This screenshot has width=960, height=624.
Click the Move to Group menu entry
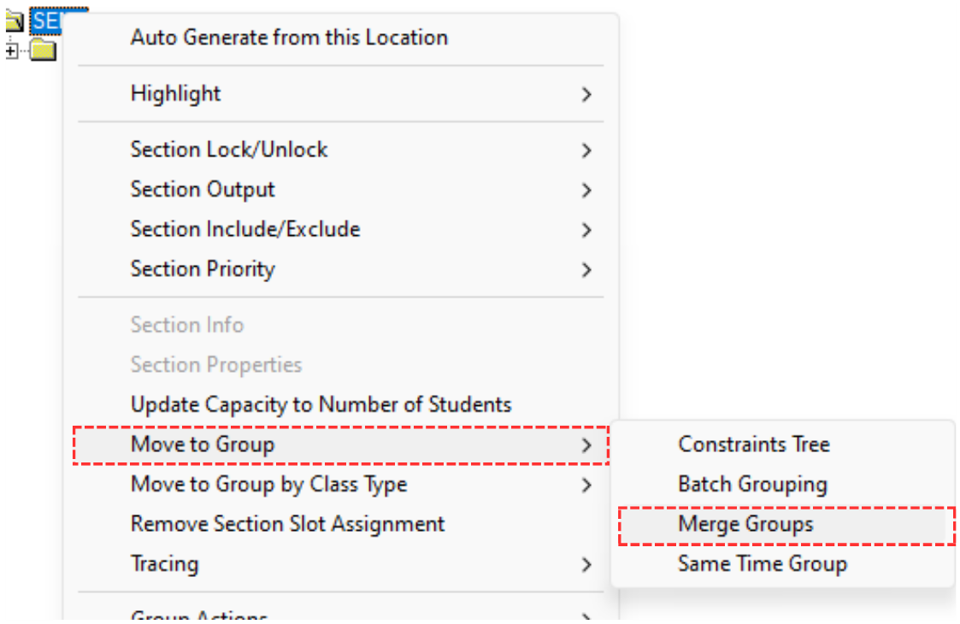pos(203,444)
